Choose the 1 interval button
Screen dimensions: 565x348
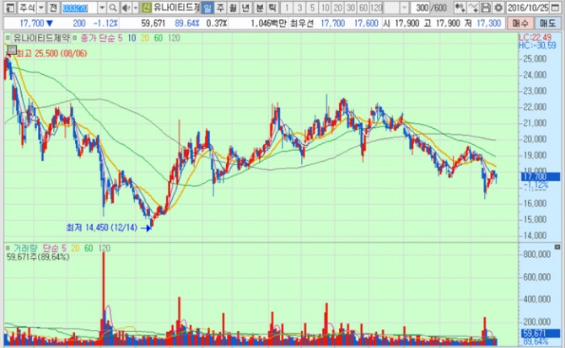(x=287, y=8)
